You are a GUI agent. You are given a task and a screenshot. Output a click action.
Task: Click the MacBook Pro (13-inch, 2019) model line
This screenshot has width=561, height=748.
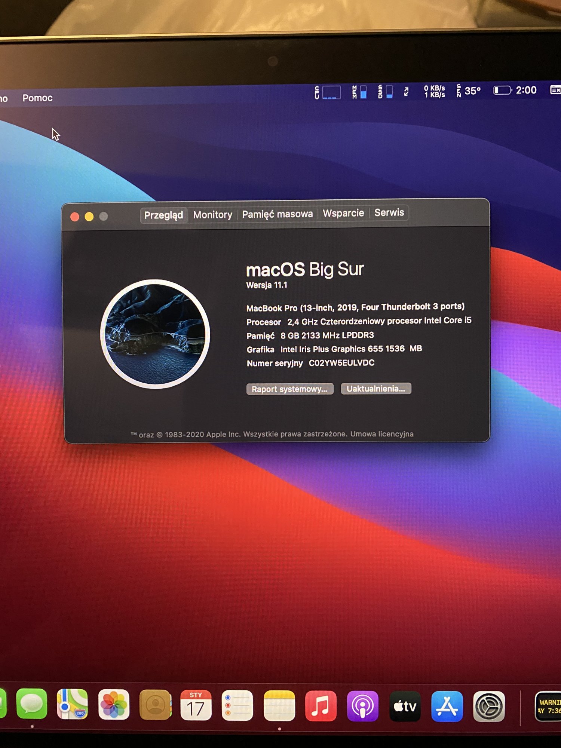[355, 307]
